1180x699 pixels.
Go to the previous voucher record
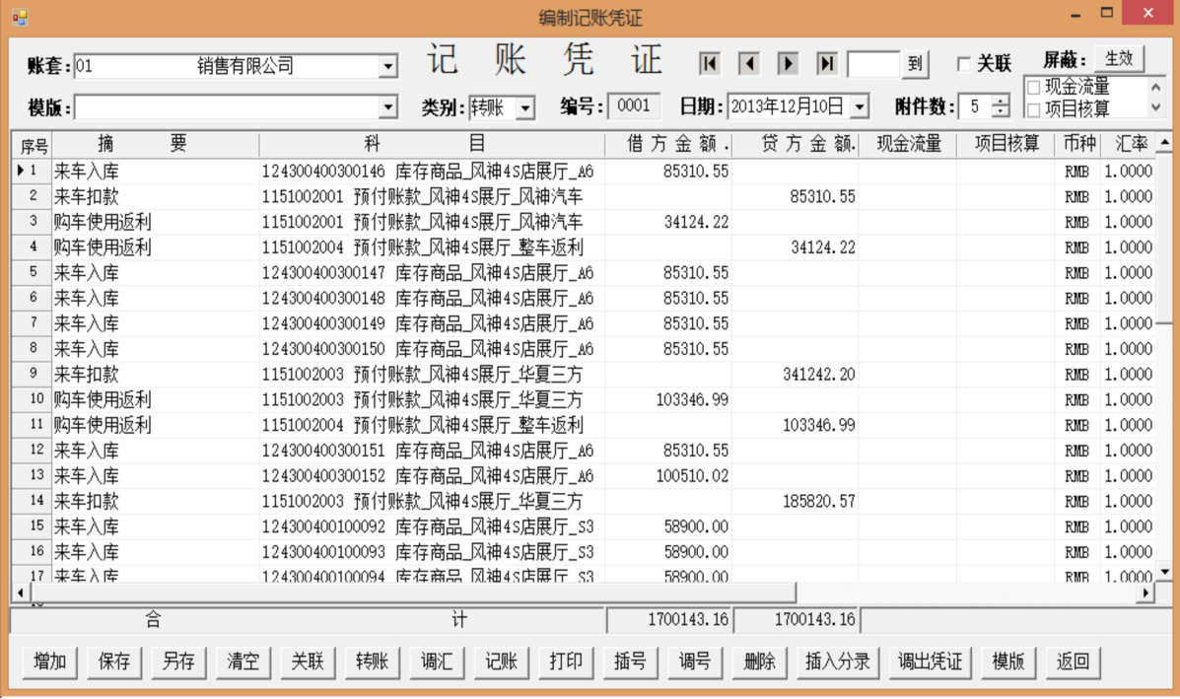[748, 64]
